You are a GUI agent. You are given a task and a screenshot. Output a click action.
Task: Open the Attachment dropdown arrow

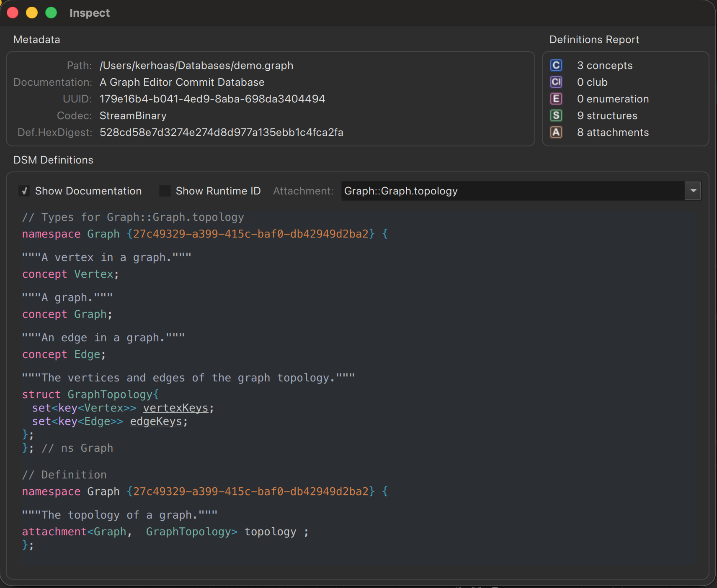693,191
